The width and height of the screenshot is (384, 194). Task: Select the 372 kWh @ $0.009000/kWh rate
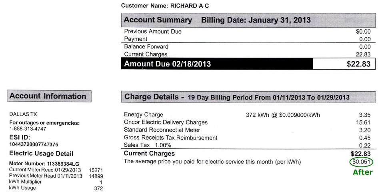[283, 115]
